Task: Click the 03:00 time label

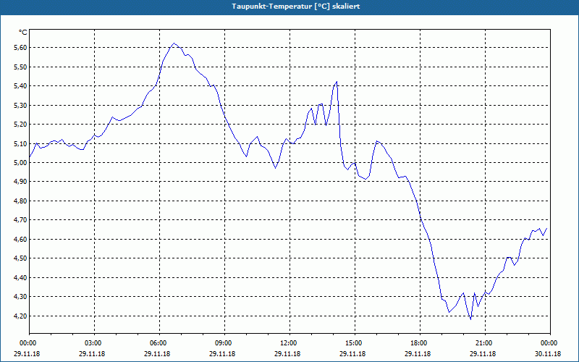Action: 95,343
